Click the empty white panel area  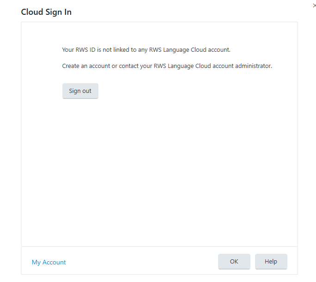pyautogui.click(x=159, y=172)
